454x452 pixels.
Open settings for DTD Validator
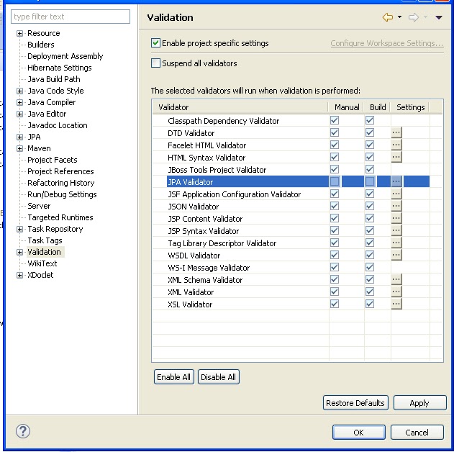[x=396, y=133]
